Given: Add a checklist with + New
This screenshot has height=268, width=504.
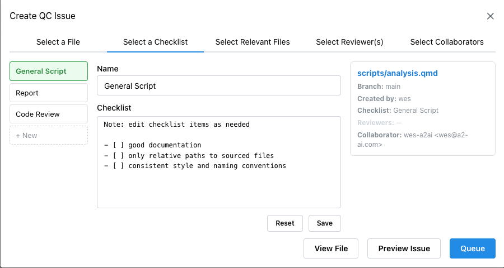Looking at the screenshot, I should (49, 135).
